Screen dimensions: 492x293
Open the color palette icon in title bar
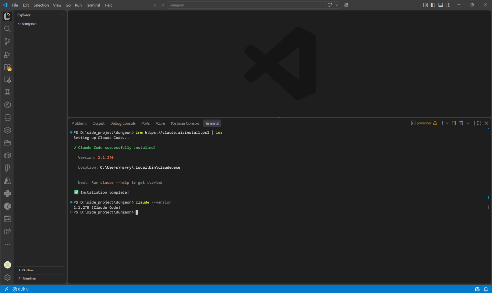(346, 5)
